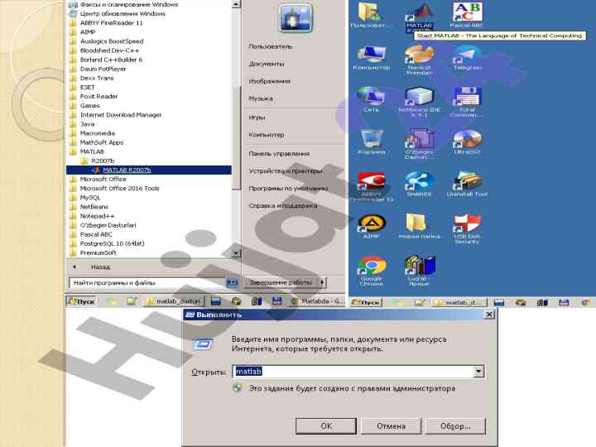This screenshot has height=447, width=596.
Task: Expand the Microsoft Office folder
Action: pos(103,179)
